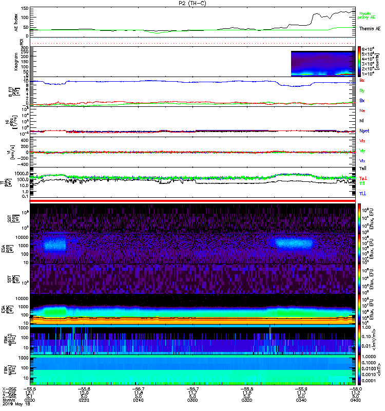Select the black Ni legend label
Viewport: 385px width, 411px height.
click(361, 121)
